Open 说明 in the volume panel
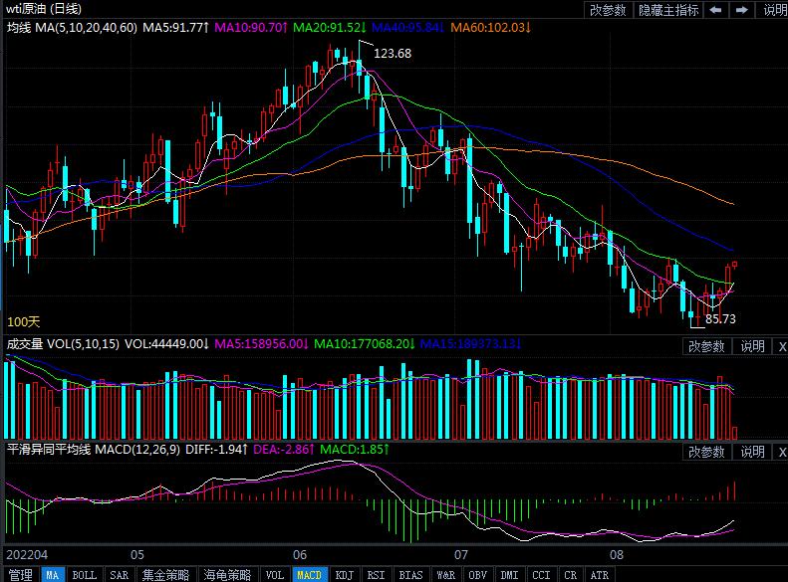 pyautogui.click(x=751, y=346)
